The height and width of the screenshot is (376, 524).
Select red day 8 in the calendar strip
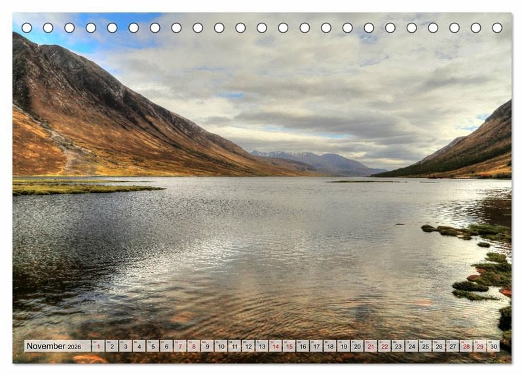click(x=194, y=346)
